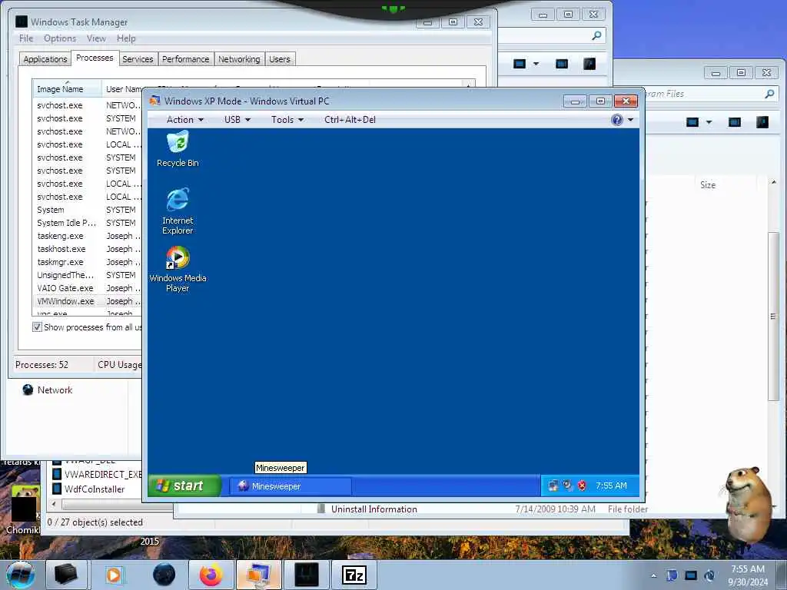
Task: Toggle preview pane icon in middle Explorer window
Action: [562, 64]
